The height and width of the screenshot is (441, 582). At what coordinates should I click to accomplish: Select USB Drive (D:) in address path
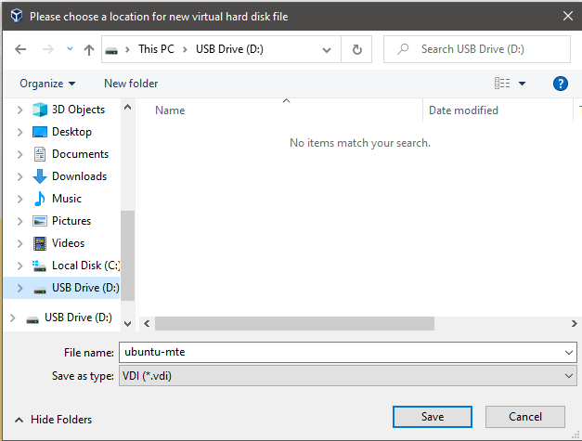pyautogui.click(x=229, y=49)
